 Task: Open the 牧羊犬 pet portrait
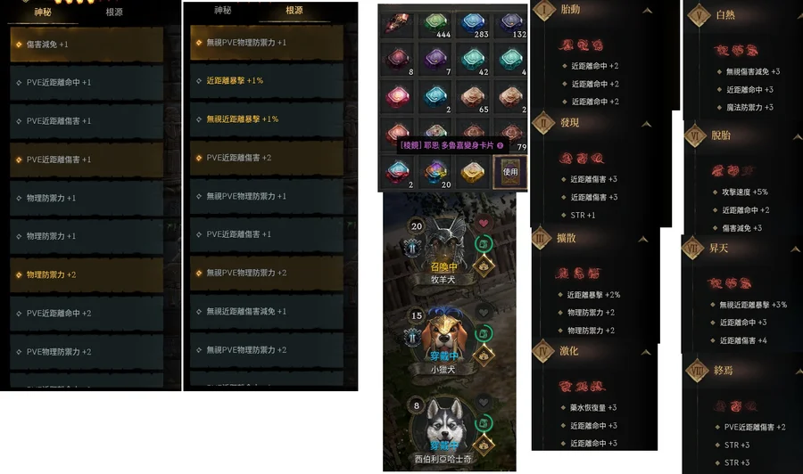pos(443,241)
